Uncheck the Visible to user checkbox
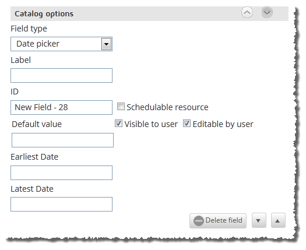The width and height of the screenshot is (306, 250). pos(118,124)
